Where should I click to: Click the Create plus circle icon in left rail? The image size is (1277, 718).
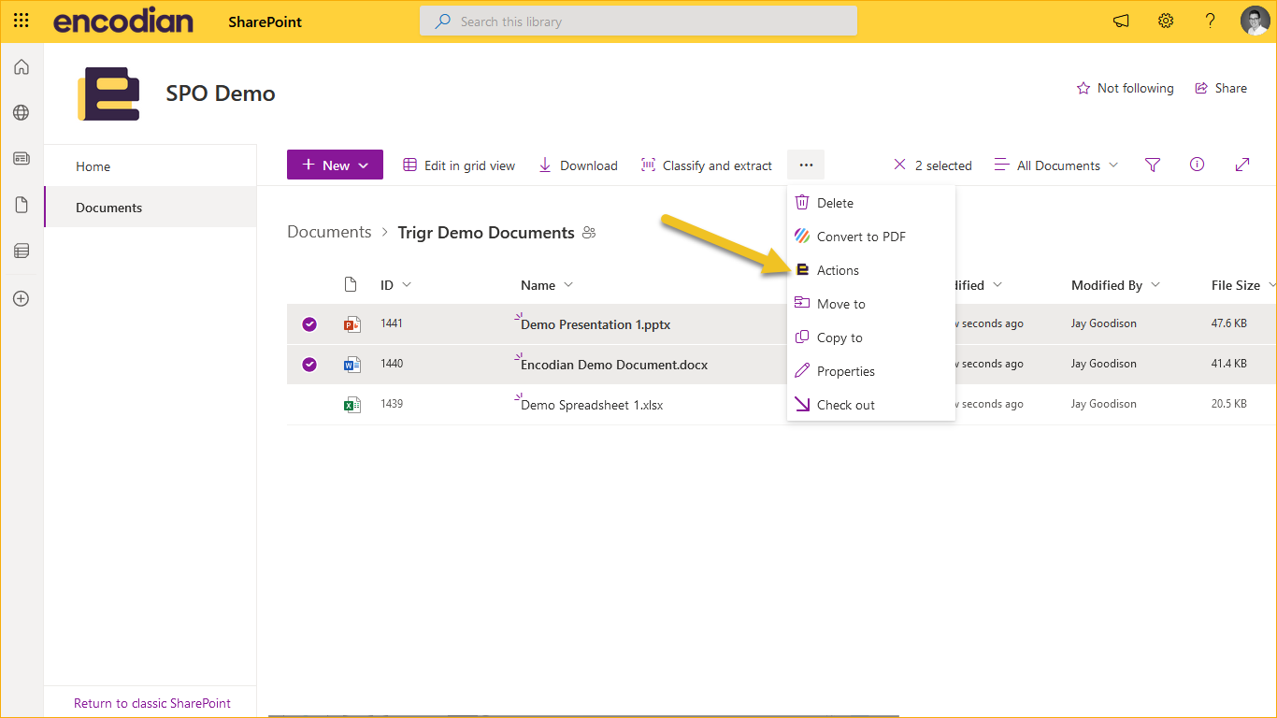point(22,299)
